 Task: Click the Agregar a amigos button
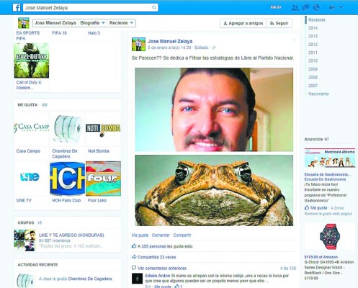click(x=243, y=23)
